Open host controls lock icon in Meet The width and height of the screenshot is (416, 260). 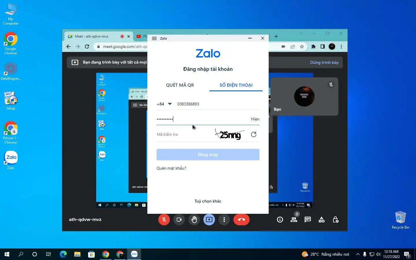335,220
